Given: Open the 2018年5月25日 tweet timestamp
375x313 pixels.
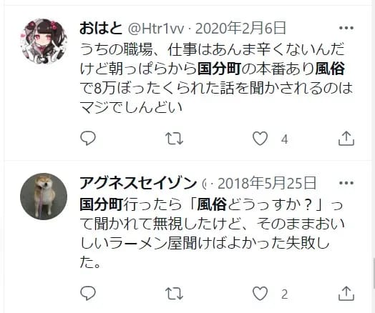Looking at the screenshot, I should click(267, 183).
